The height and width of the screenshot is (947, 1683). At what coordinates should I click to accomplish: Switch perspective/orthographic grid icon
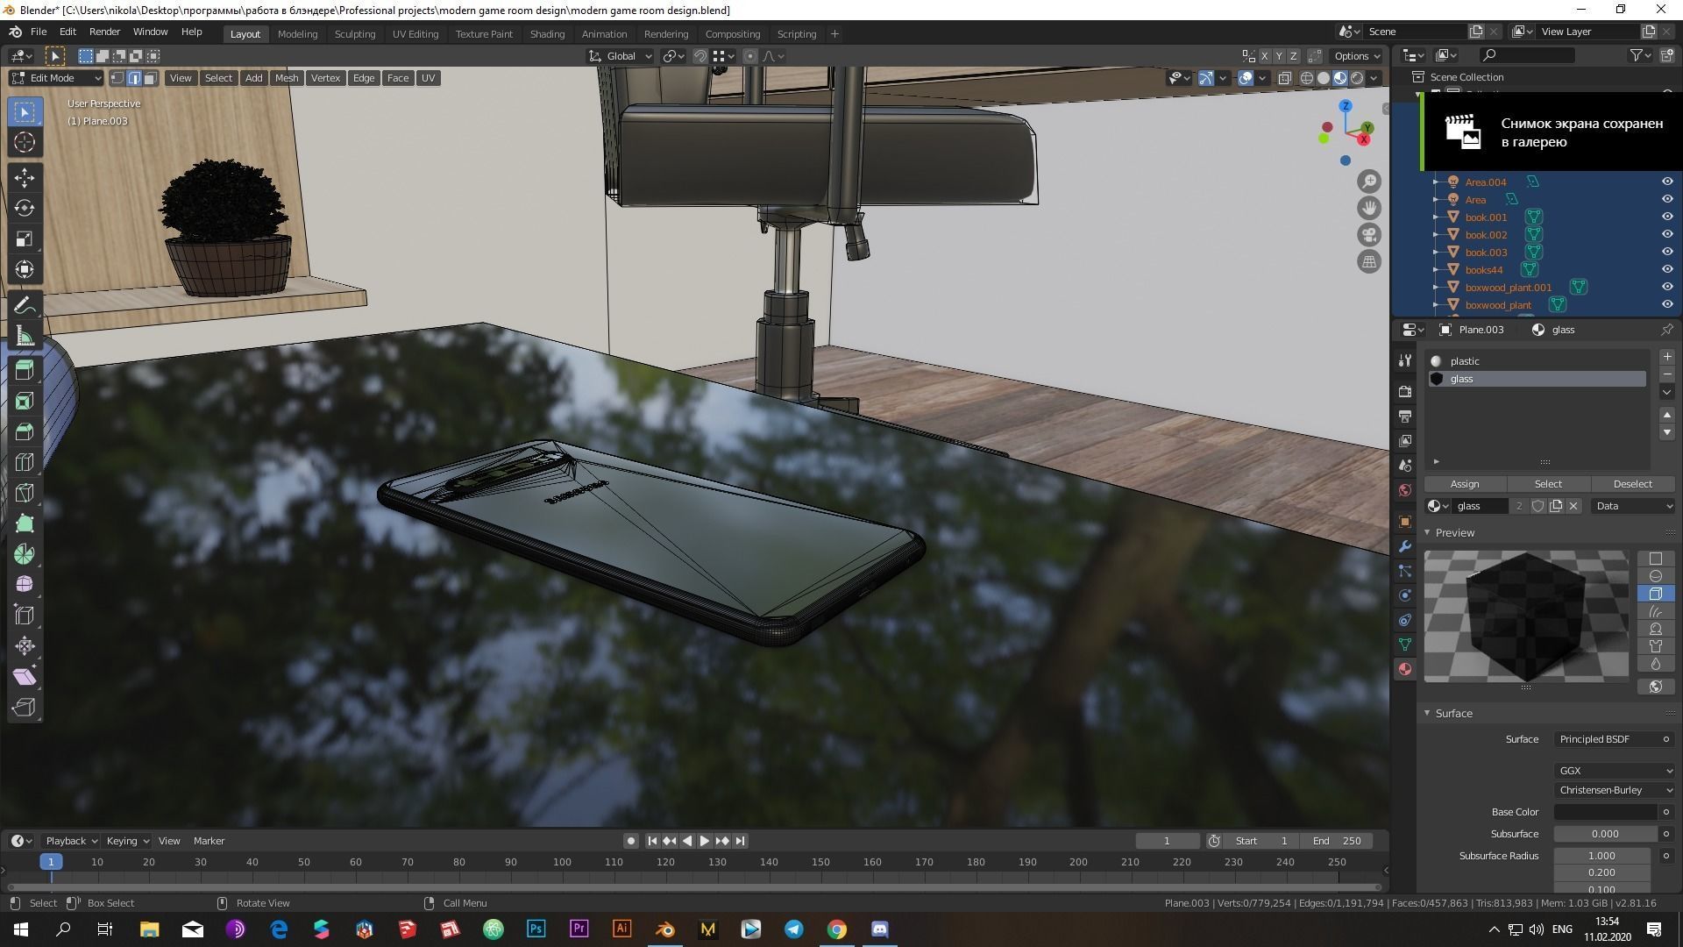[1369, 261]
